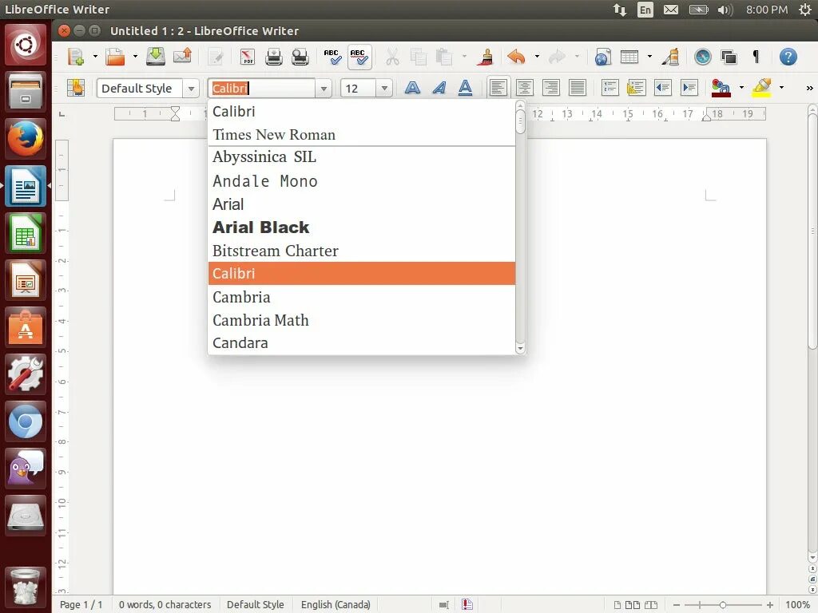Screen dimensions: 818x613
Task: Open the font size dropdown arrow
Action: coord(384,89)
